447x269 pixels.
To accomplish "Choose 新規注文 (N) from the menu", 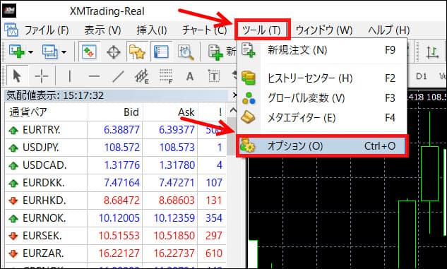I will click(322, 50).
